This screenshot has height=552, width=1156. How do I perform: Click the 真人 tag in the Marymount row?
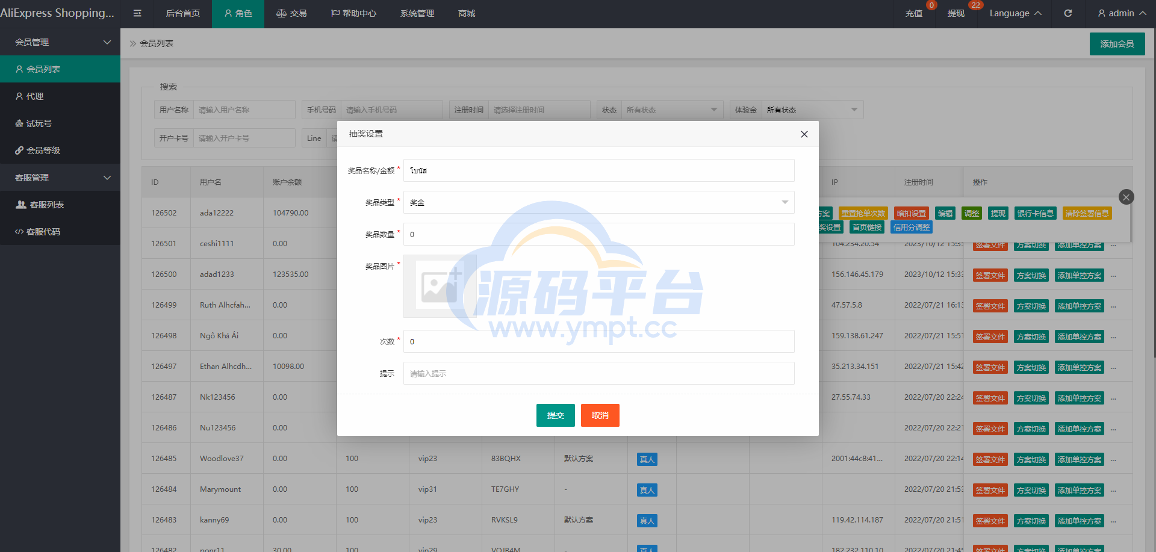click(x=647, y=490)
